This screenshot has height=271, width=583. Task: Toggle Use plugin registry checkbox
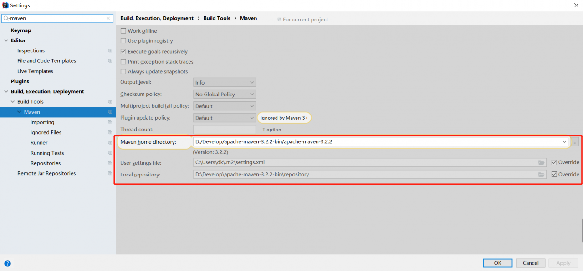123,41
